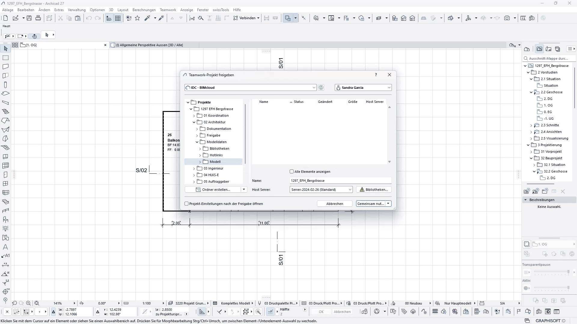This screenshot has width=577, height=324.
Task: Check 'Projekt-Einstellungen nach der Freigabe öffnen'
Action: pos(186,204)
